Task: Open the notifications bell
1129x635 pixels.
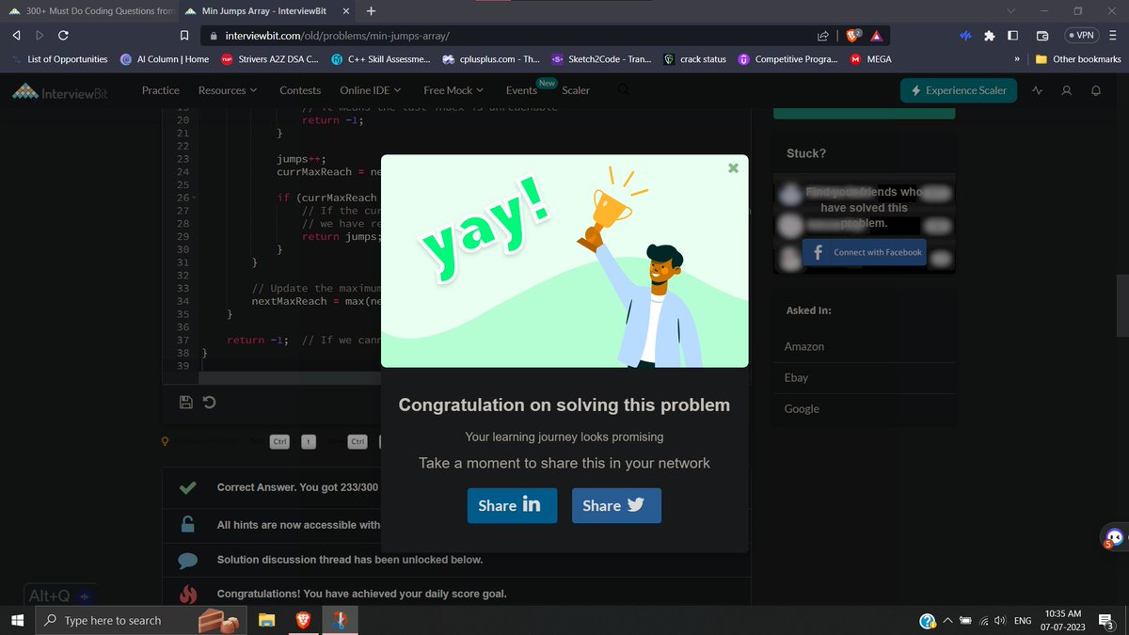Action: point(1096,90)
